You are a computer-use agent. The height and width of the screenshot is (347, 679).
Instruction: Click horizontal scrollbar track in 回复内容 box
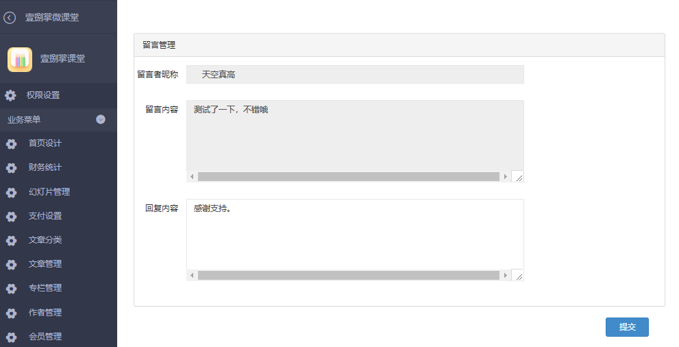[349, 276]
